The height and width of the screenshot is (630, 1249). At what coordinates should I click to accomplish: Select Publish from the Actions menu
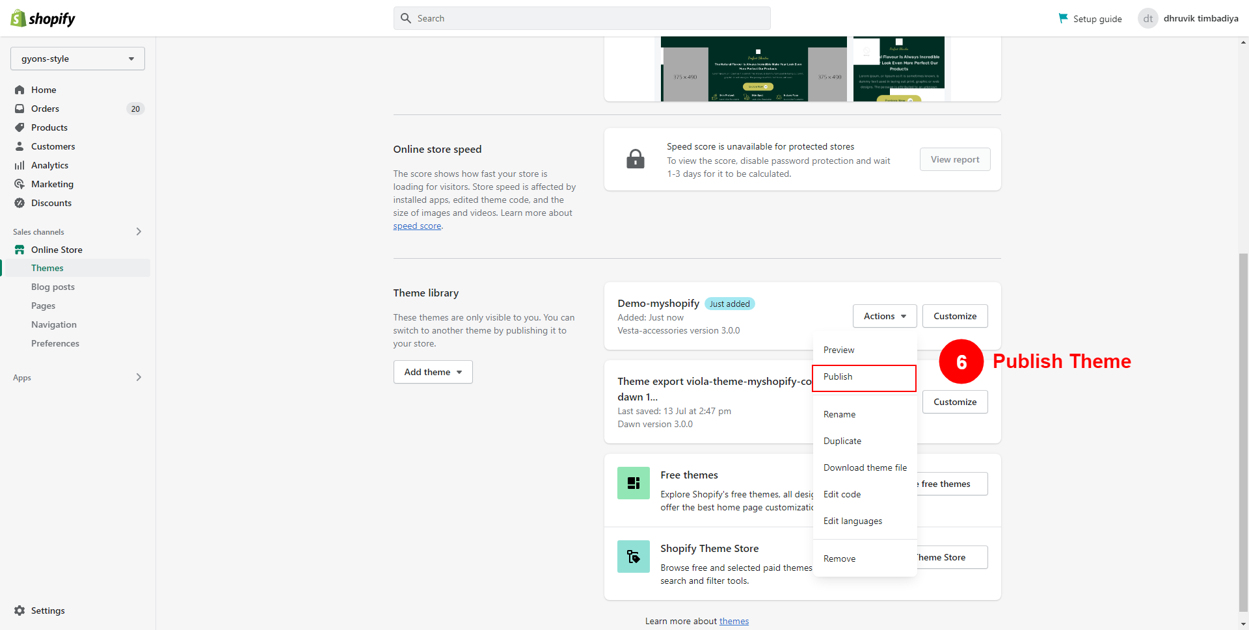838,377
